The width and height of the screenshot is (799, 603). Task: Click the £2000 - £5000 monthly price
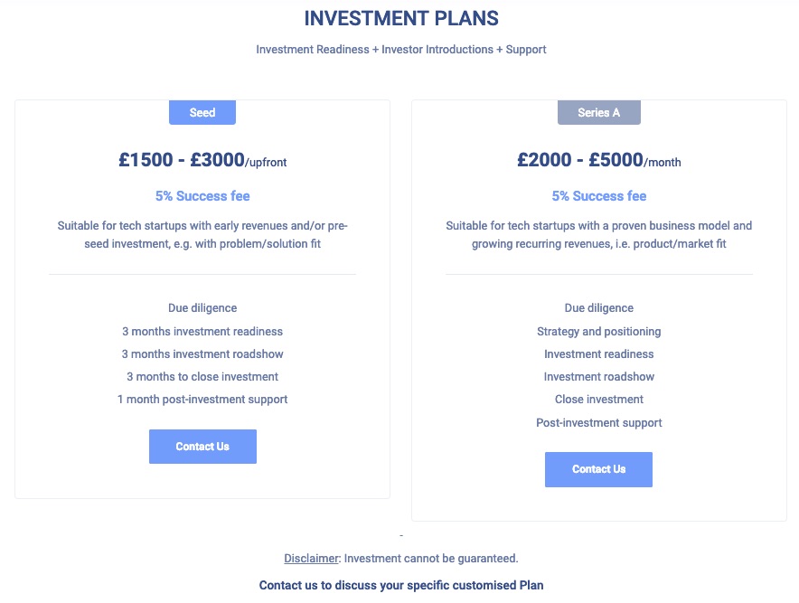click(x=598, y=161)
